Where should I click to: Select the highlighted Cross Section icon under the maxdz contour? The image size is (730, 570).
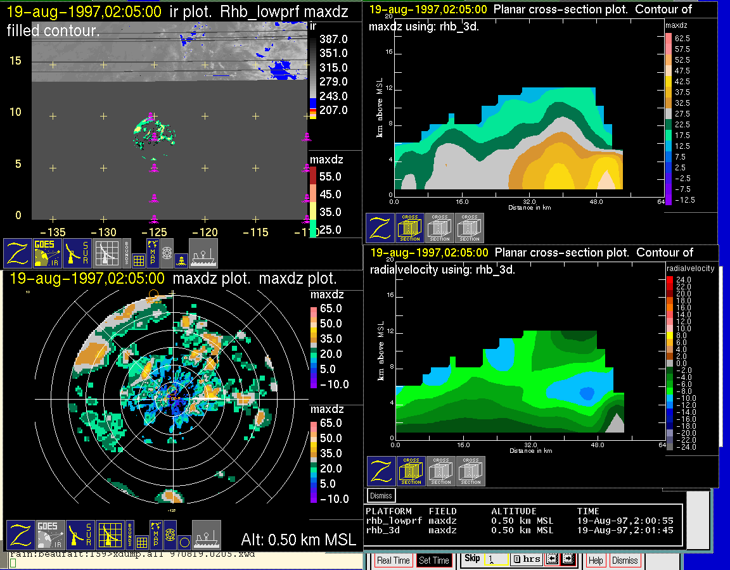(410, 228)
